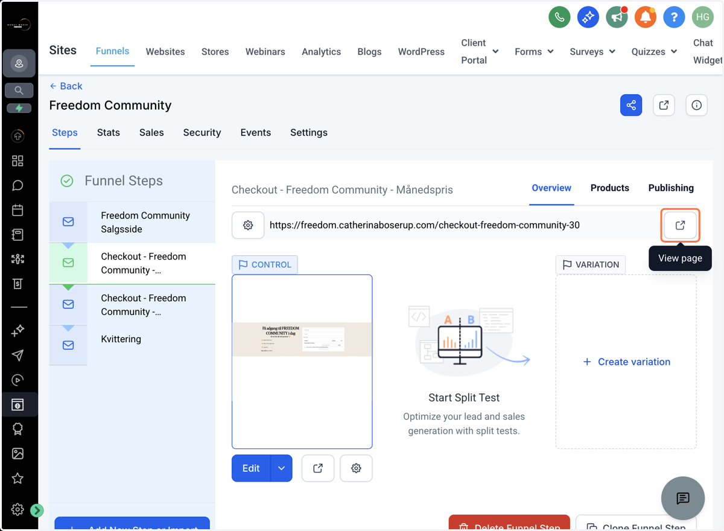Image resolution: width=724 pixels, height=531 pixels.
Task: Open the chat bubble widget button
Action: (683, 498)
